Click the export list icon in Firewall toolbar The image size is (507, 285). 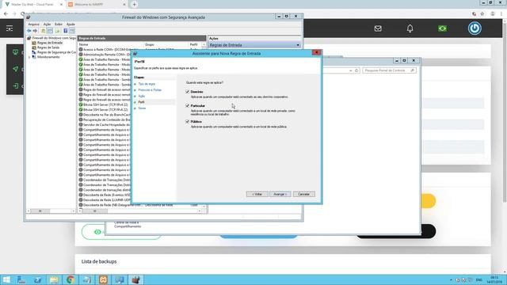point(58,31)
